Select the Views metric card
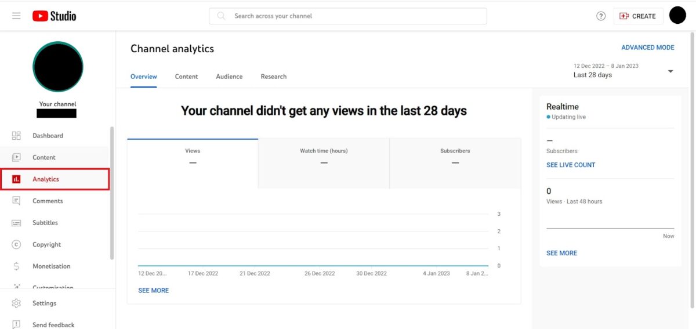The height and width of the screenshot is (329, 696). [193, 163]
